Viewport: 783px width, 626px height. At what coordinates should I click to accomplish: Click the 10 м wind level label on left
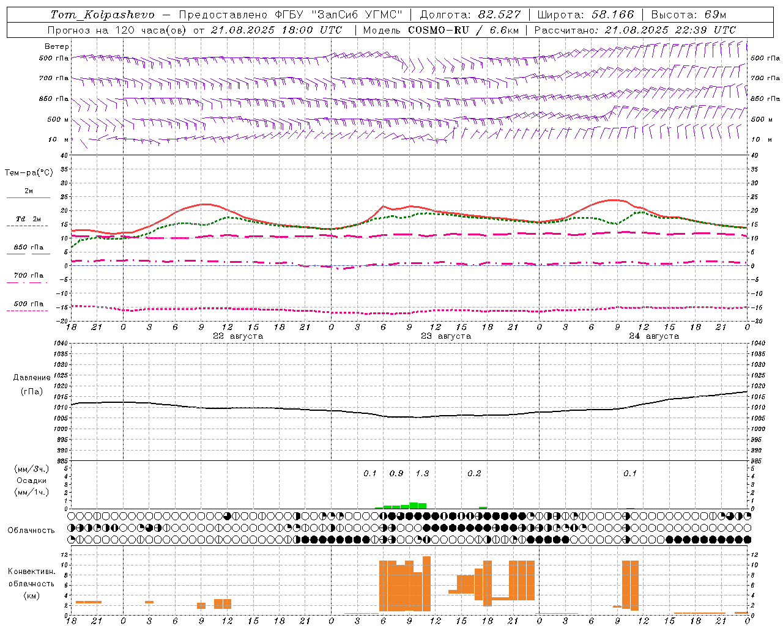click(59, 139)
